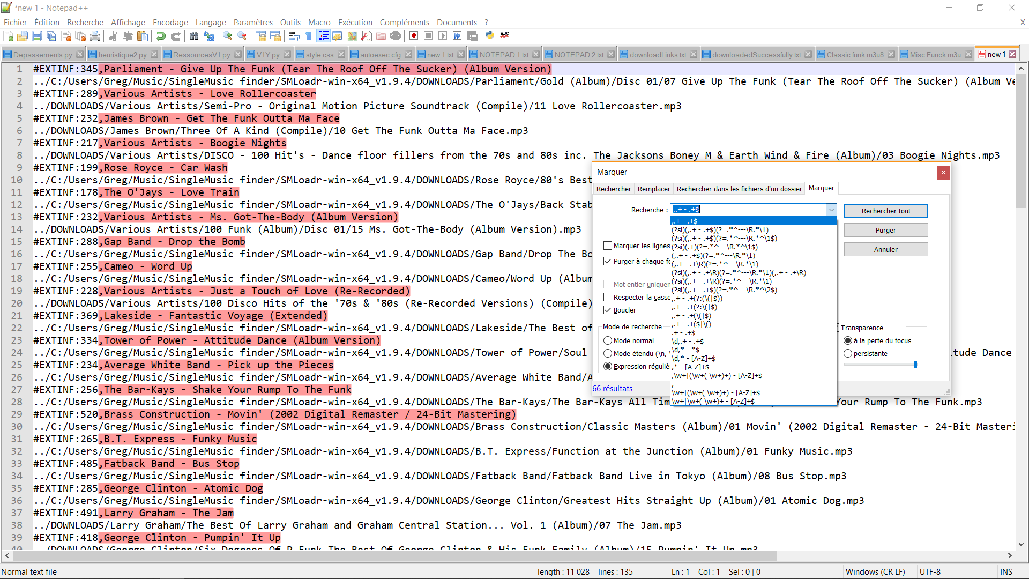1029x579 pixels.
Task: Close the Depassements.py tab with its X
Action: coord(80,54)
